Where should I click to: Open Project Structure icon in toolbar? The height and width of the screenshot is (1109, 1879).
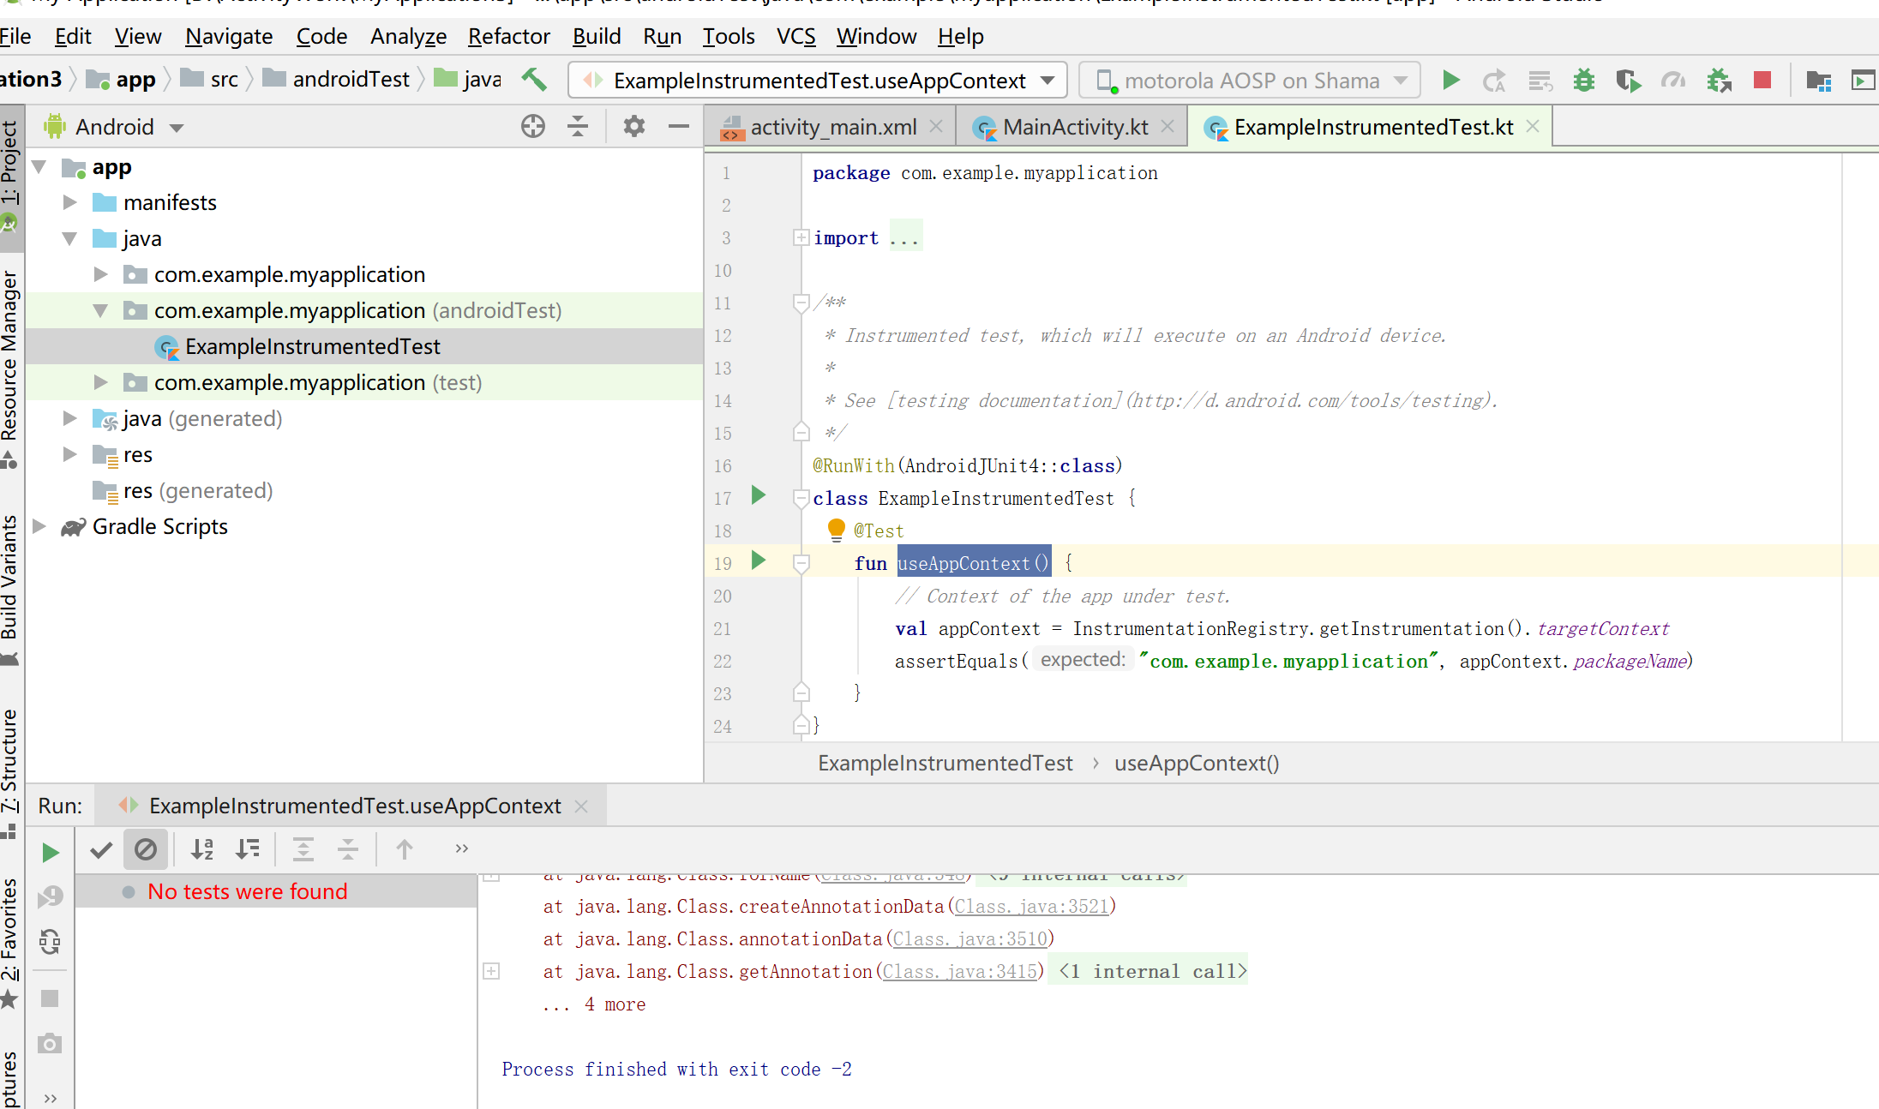click(1818, 81)
